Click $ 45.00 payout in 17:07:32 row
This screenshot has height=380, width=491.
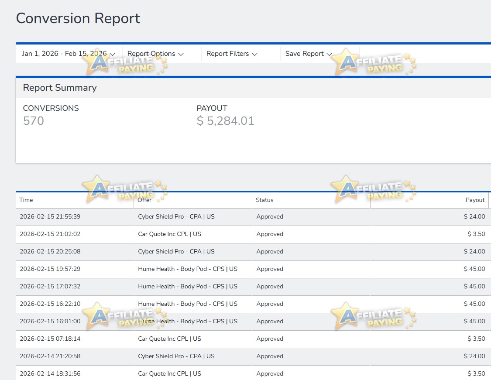[474, 286]
